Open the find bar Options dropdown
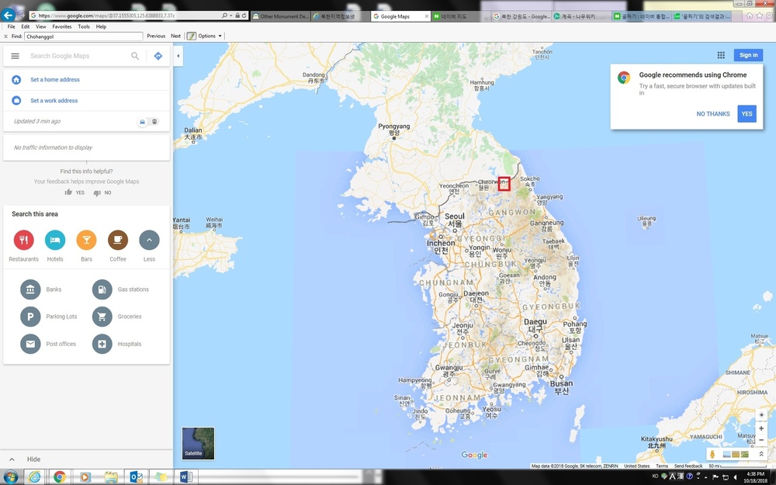 coord(205,36)
